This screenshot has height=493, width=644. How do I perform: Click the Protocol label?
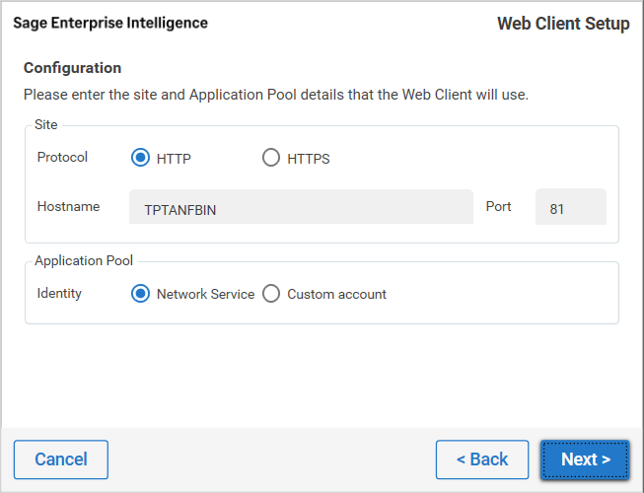pos(62,158)
